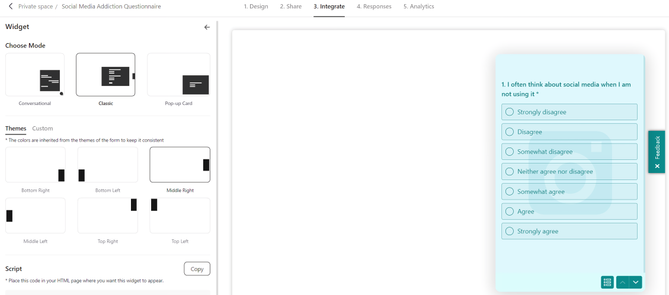Select the Classic mode thumbnail
The width and height of the screenshot is (669, 295).
105,75
